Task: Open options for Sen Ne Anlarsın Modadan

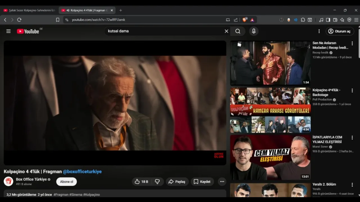Action: pyautogui.click(x=352, y=43)
